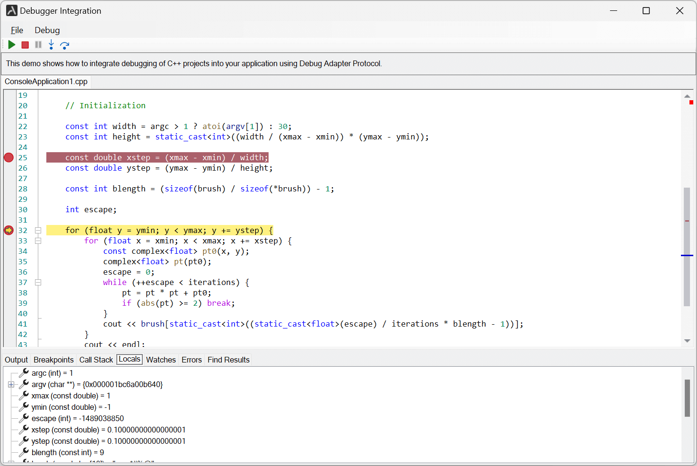This screenshot has height=466, width=697.
Task: Open the Find Results tab
Action: tap(228, 360)
